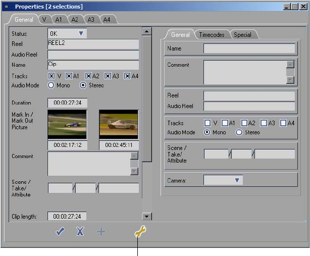Switch to the Timecodes tab

[212, 35]
